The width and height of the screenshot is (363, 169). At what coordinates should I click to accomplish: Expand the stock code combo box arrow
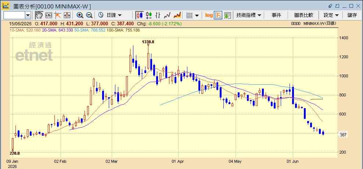tap(28, 15)
